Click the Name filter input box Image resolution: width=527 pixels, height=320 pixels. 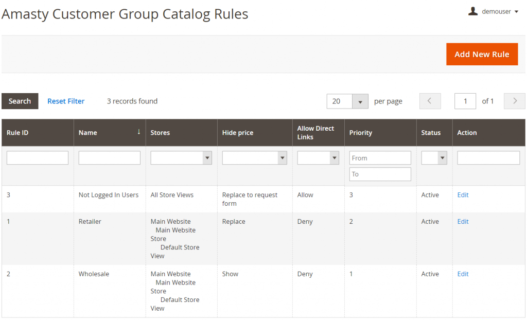109,157
